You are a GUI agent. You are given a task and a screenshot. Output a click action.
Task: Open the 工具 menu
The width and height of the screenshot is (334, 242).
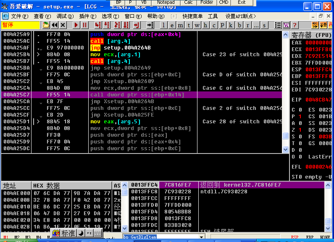click(213, 16)
